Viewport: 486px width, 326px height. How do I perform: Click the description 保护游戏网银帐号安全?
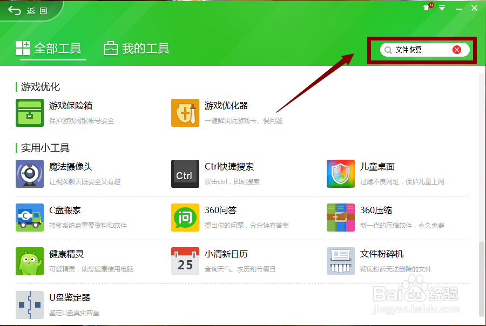pos(82,121)
